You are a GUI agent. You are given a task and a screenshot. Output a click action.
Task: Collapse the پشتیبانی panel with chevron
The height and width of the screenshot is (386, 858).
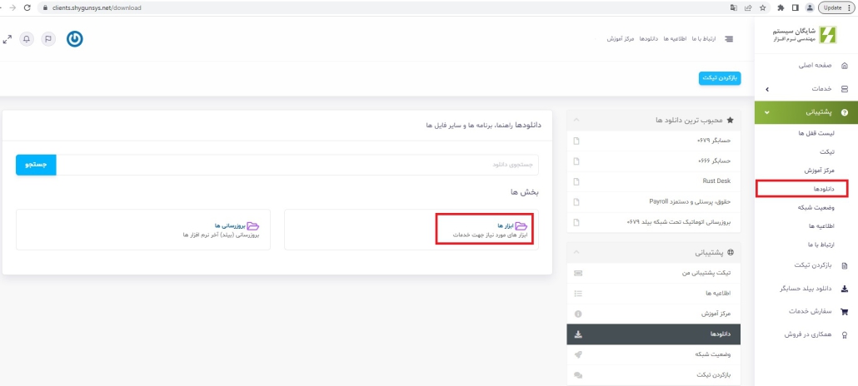coord(577,252)
